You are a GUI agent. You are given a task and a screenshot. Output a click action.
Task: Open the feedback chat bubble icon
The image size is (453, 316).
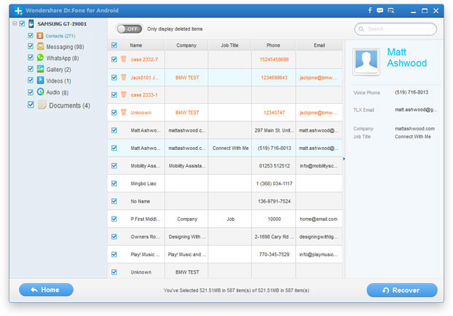click(391, 11)
